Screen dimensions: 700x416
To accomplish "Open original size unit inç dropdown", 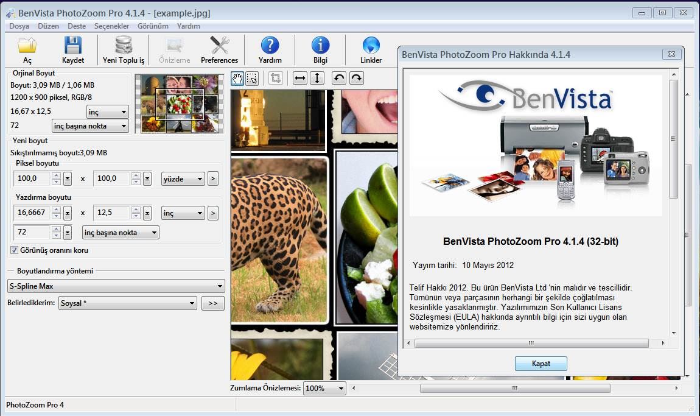I will click(108, 111).
